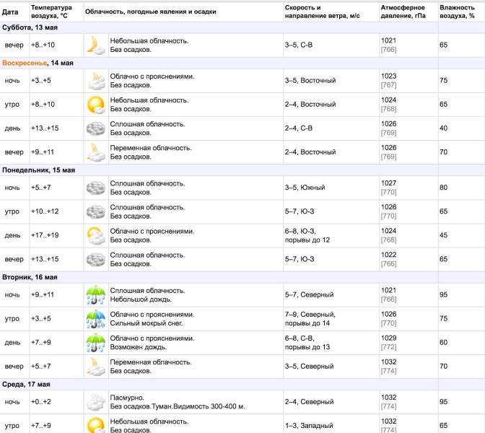
Task: Click the overcast cloud icon for Sunday daytime
Action: pyautogui.click(x=95, y=128)
